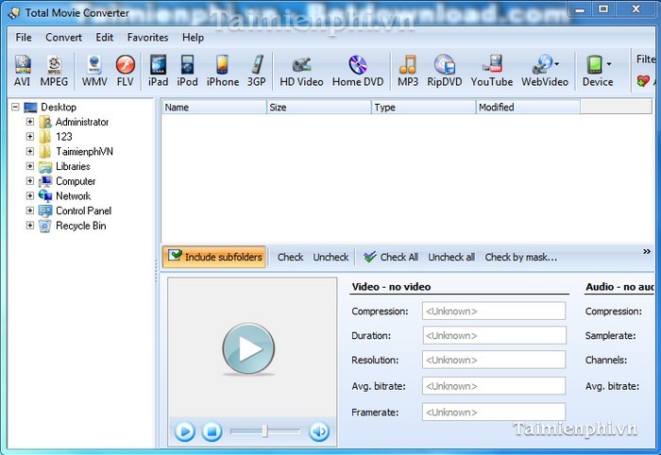Click the Framerate value field
This screenshot has height=455, width=661.
click(x=494, y=412)
